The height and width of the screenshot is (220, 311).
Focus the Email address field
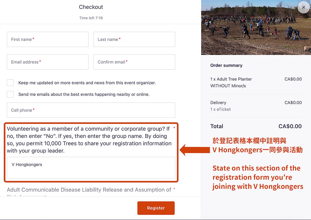[x=48, y=62]
